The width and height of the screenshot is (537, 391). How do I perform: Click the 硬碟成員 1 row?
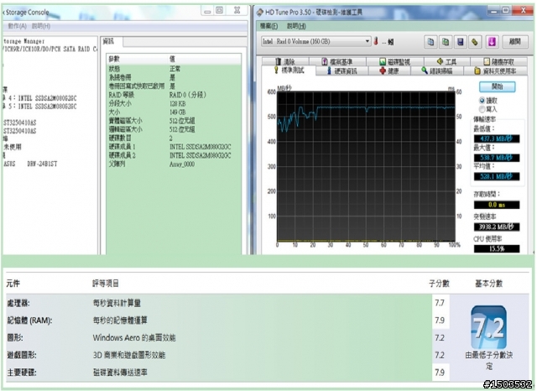pyautogui.click(x=174, y=147)
